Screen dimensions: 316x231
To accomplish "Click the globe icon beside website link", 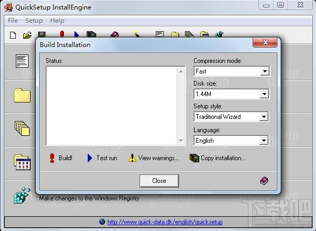I will coord(103,221).
